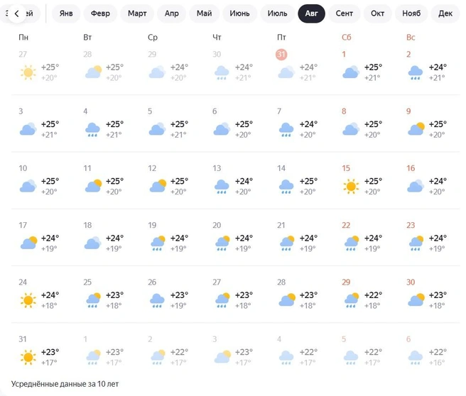
Task: Select the Май month tab
Action: 204,13
